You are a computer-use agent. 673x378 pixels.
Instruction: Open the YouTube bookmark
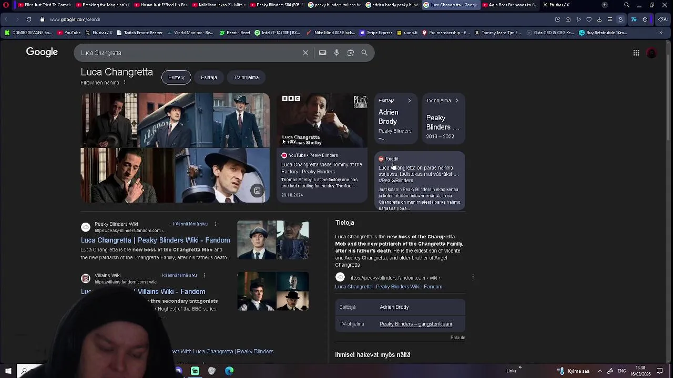[69, 33]
